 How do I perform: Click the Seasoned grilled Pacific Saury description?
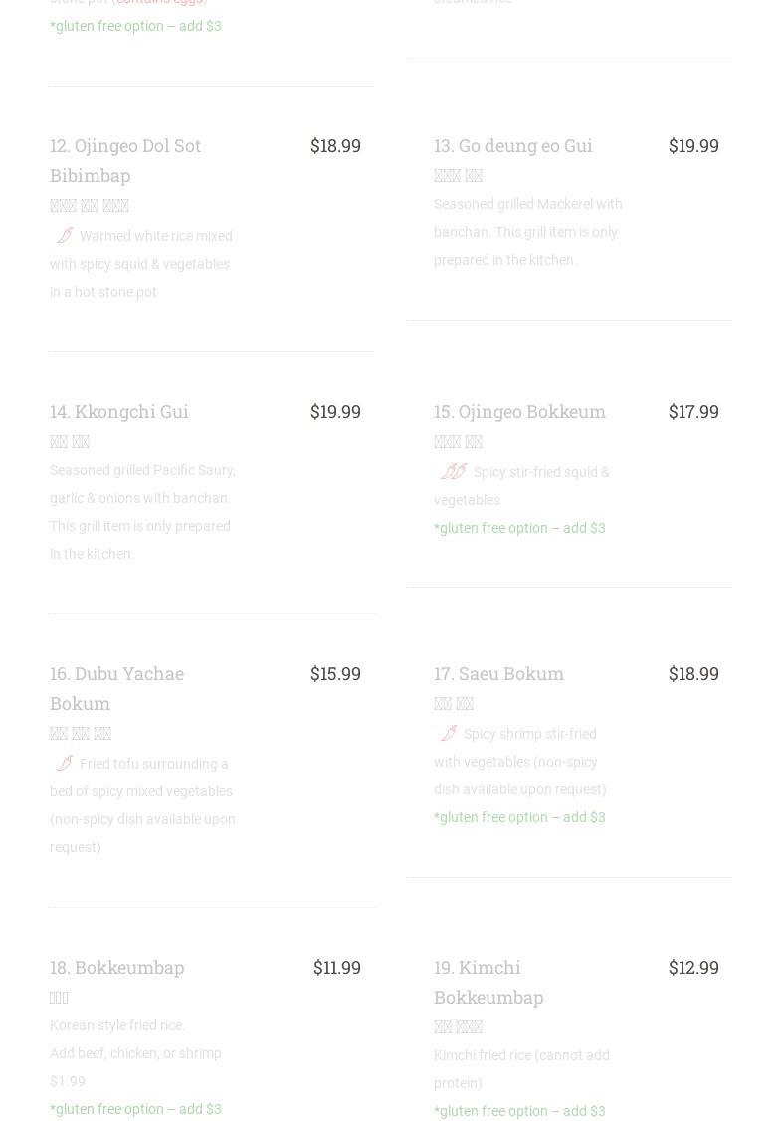(142, 512)
